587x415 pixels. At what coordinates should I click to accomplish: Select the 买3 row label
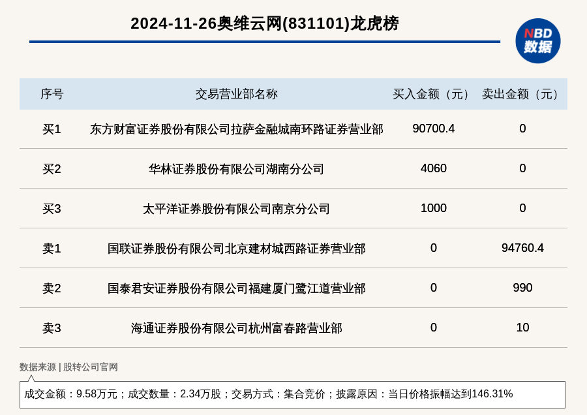point(52,209)
